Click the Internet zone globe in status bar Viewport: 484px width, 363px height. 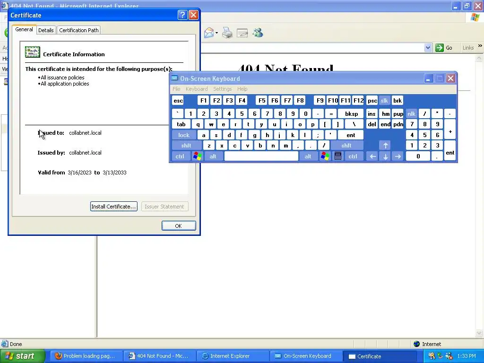pos(417,344)
